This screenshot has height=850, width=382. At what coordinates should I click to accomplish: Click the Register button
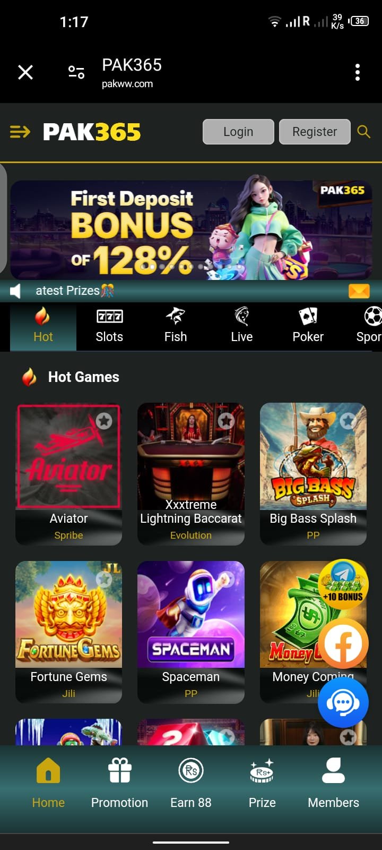(x=315, y=132)
